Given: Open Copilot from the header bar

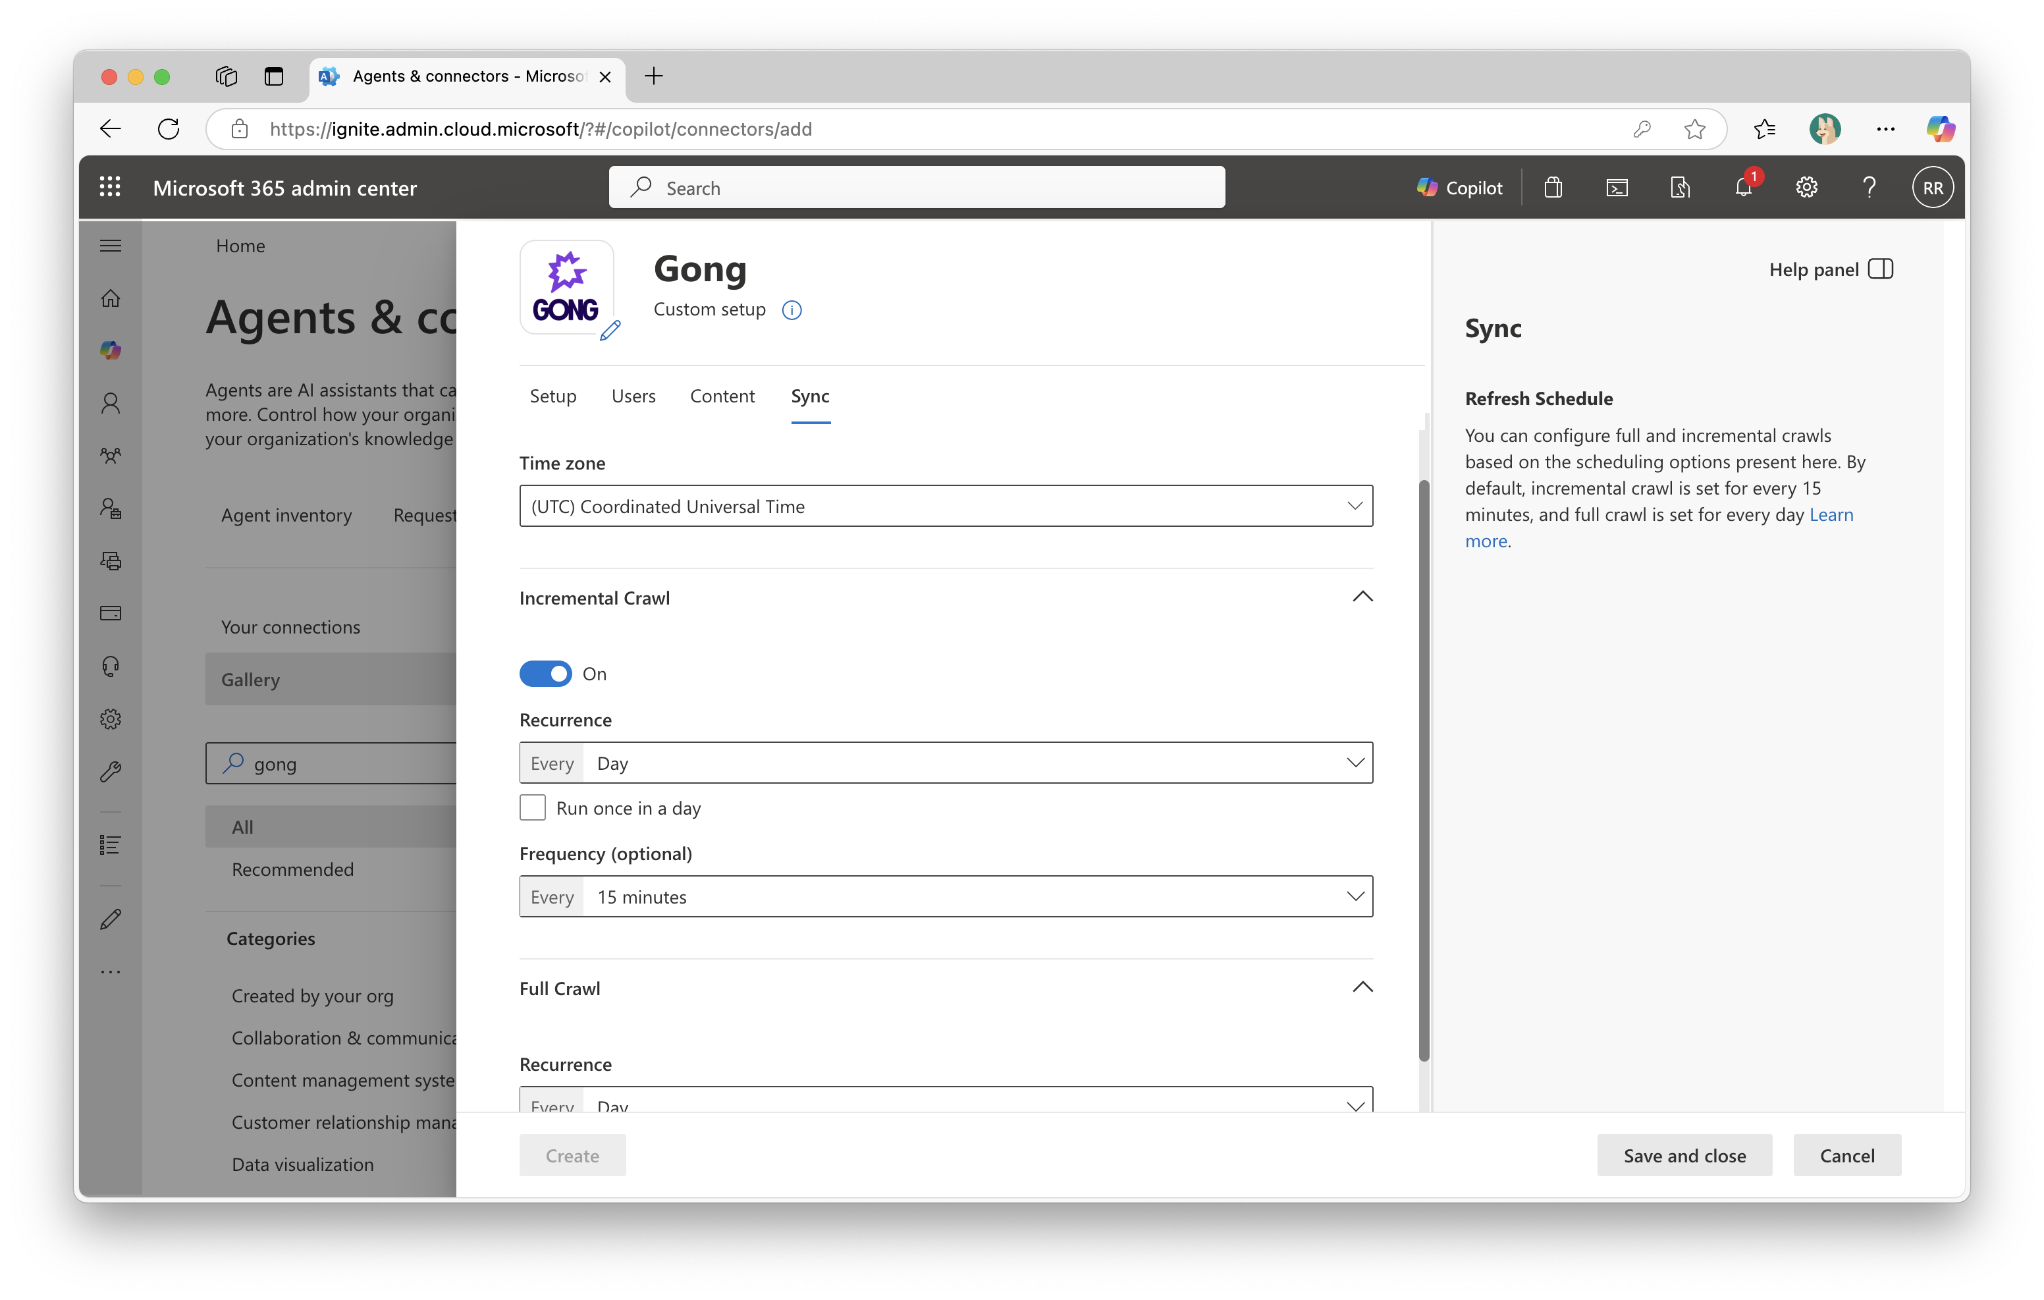Looking at the screenshot, I should (x=1459, y=188).
